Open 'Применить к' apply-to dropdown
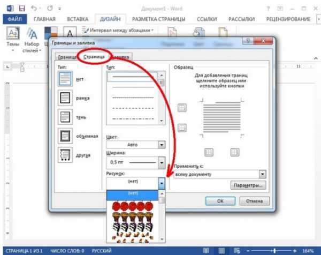Screen dimensions: 321x255 point(262,174)
